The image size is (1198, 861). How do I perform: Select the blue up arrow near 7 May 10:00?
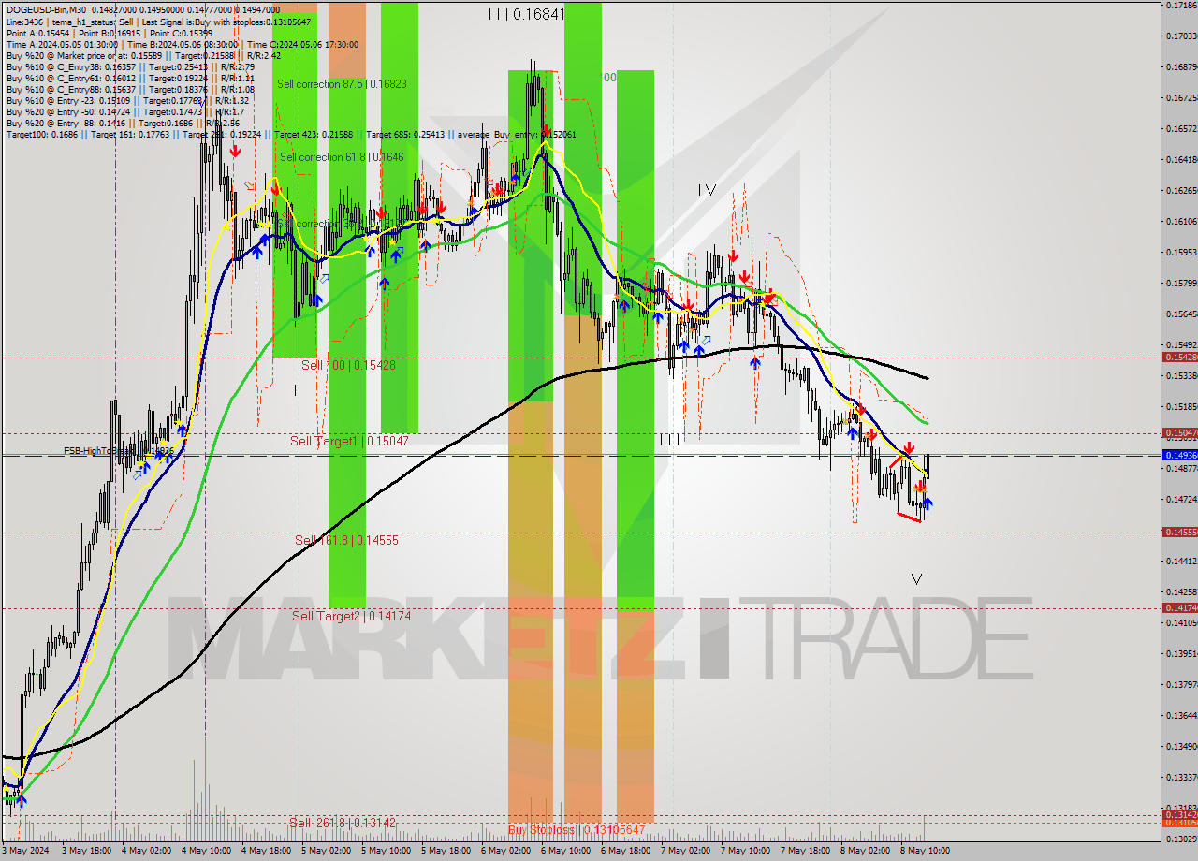click(x=754, y=363)
